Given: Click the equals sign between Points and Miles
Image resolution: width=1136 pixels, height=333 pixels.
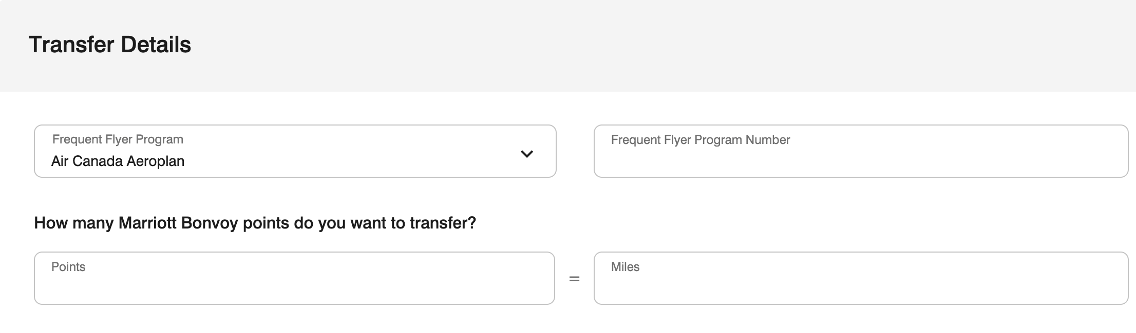Looking at the screenshot, I should pyautogui.click(x=574, y=279).
